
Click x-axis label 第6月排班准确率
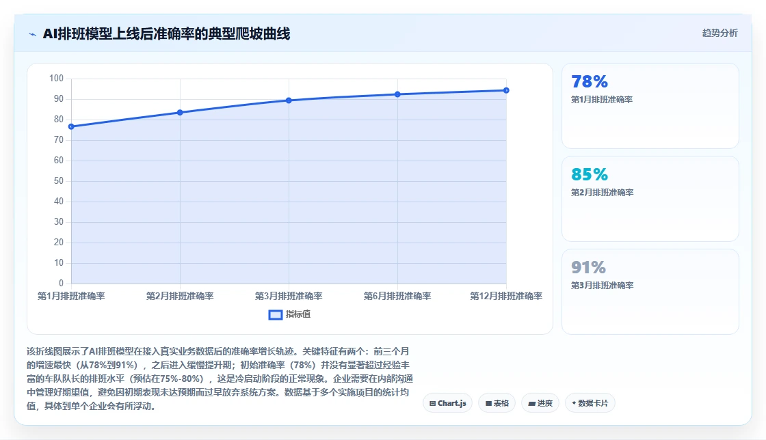click(397, 296)
